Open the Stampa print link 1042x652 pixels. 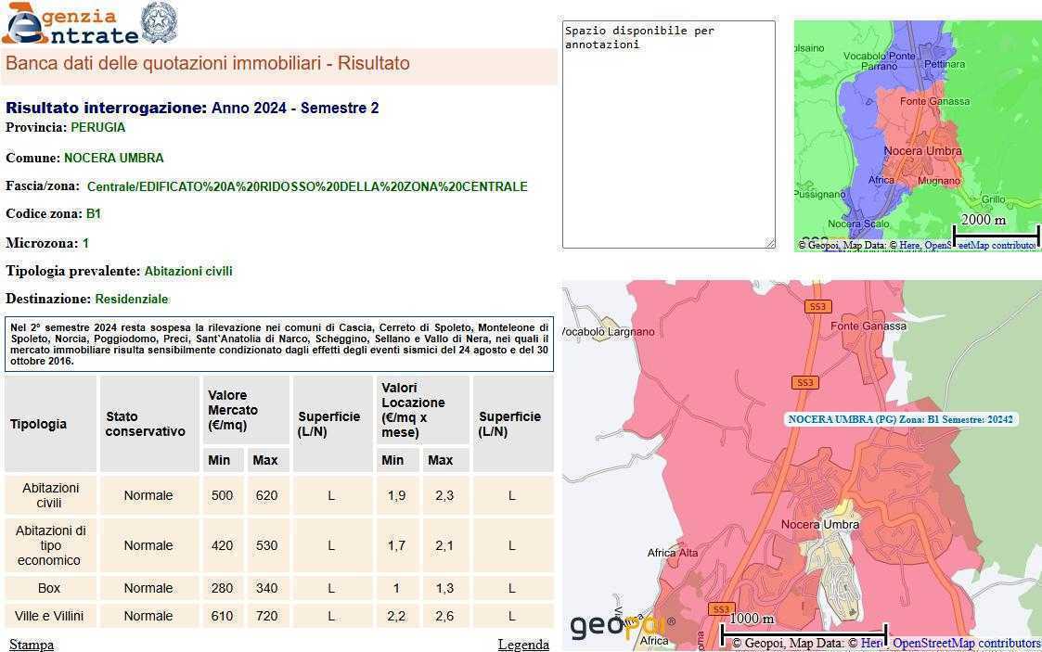click(x=32, y=645)
